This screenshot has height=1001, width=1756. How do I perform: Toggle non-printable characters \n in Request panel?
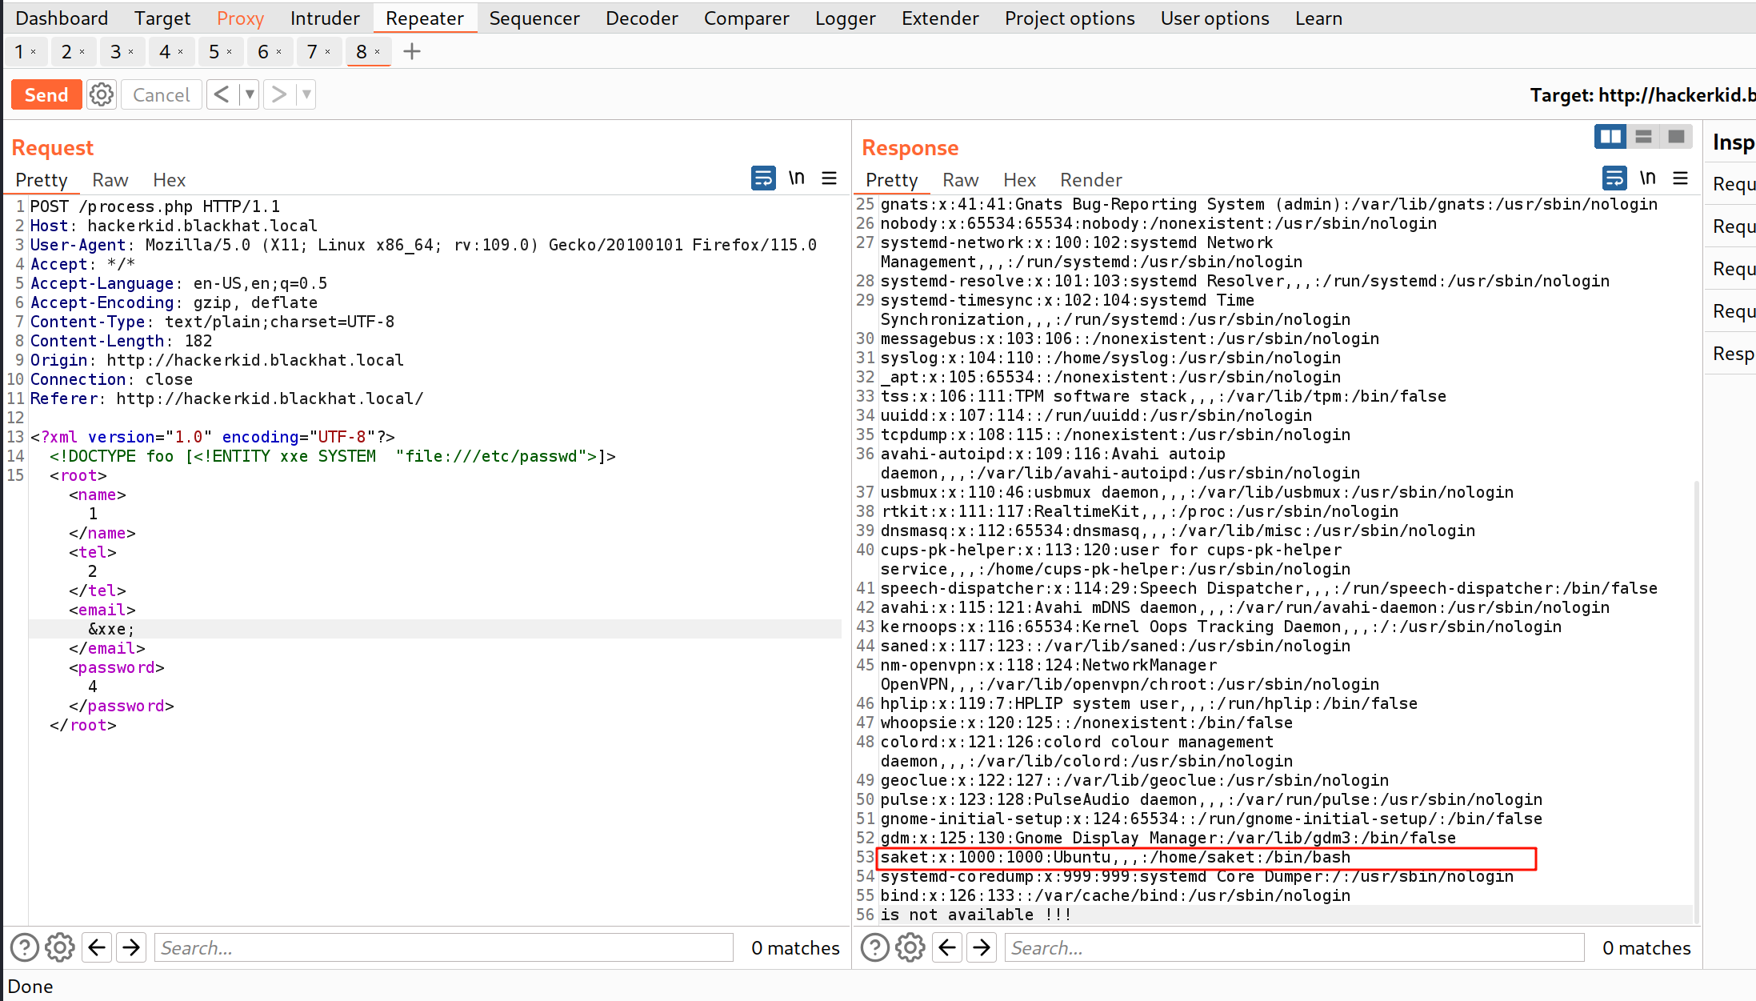(796, 178)
